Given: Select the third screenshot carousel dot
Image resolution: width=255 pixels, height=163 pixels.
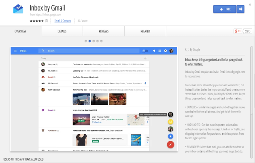Looking at the screenshot, I should pos(93,41).
